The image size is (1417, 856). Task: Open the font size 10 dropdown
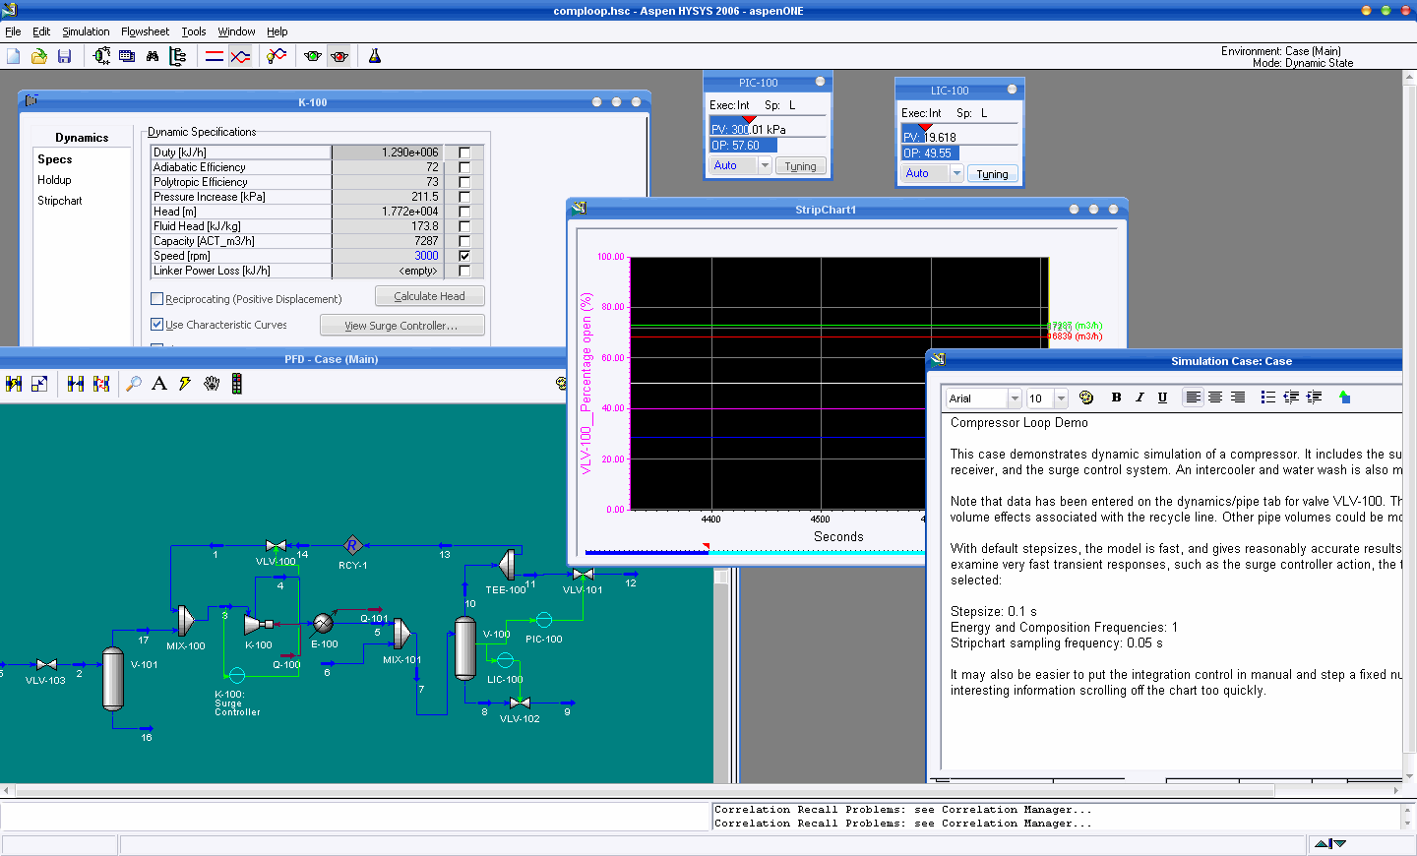1061,398
